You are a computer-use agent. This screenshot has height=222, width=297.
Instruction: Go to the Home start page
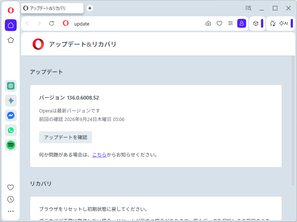click(x=11, y=25)
